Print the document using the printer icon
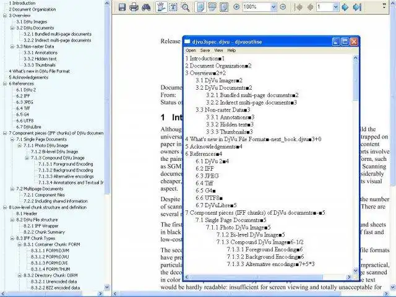 pos(134,7)
